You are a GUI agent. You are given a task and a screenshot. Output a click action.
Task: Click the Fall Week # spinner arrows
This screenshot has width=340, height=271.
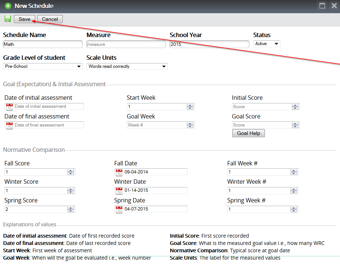click(x=293, y=172)
